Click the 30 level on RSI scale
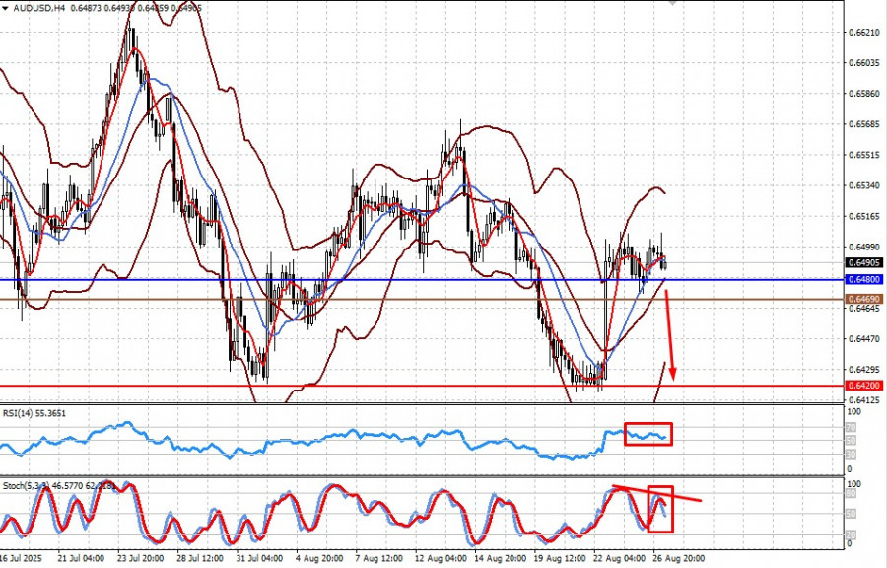Image resolution: width=887 pixels, height=568 pixels. pos(851,455)
